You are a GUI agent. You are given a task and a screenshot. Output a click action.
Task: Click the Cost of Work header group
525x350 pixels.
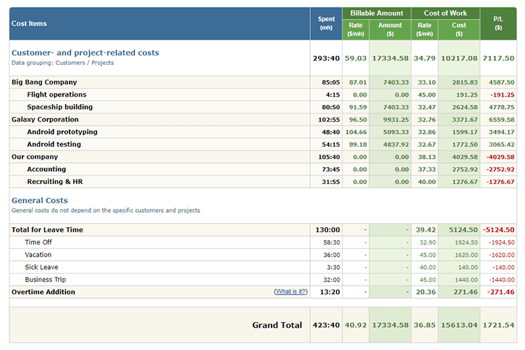click(x=445, y=14)
